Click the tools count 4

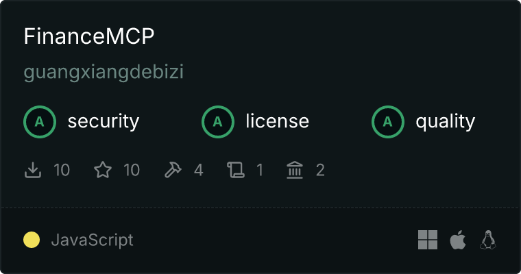pyautogui.click(x=199, y=170)
